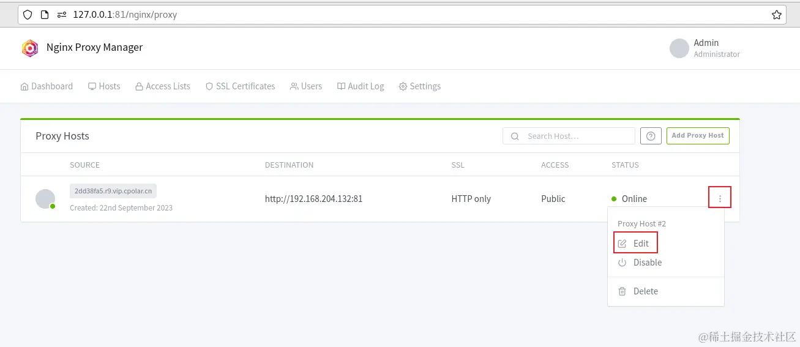The width and height of the screenshot is (800, 347).
Task: Click the Add Proxy Host button
Action: [697, 136]
